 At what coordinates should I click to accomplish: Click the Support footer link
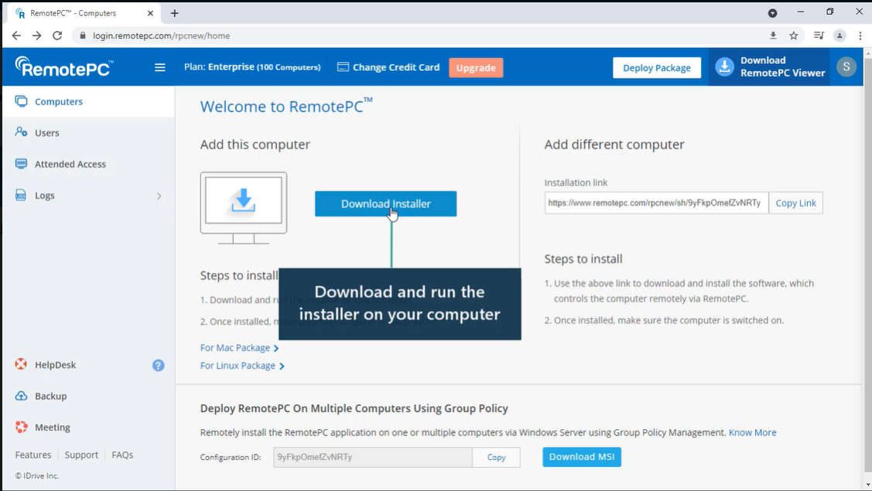pyautogui.click(x=81, y=455)
